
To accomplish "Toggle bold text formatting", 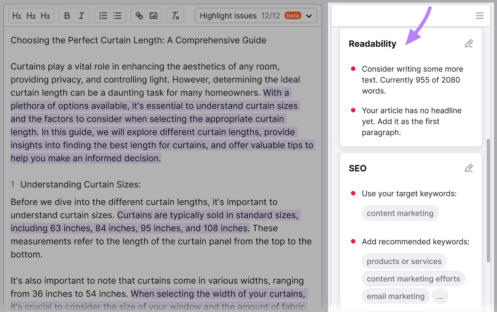I will click(67, 16).
